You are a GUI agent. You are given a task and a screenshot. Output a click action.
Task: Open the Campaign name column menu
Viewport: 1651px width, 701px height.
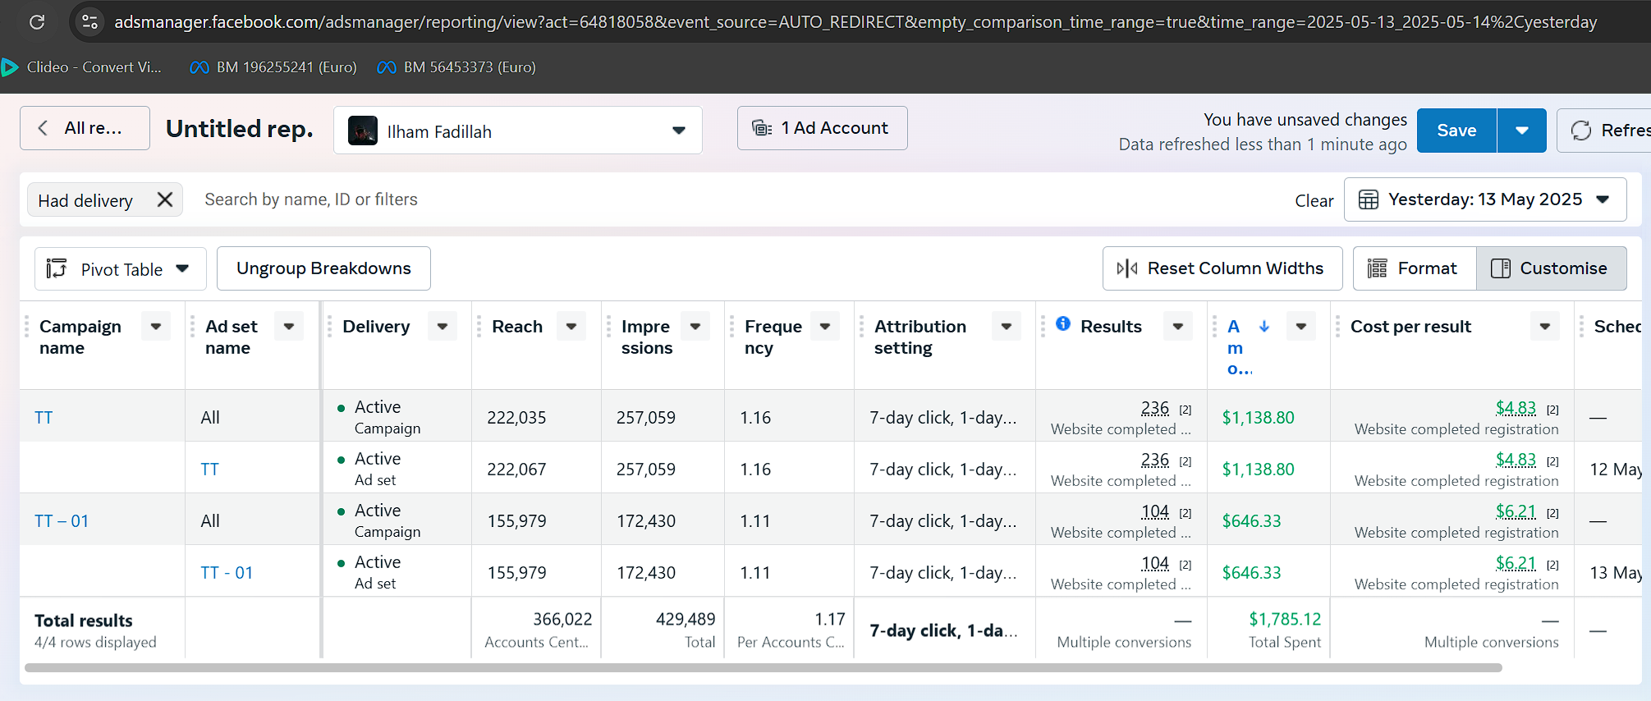tap(156, 327)
